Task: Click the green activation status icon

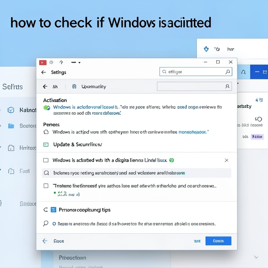Action: (x=47, y=108)
